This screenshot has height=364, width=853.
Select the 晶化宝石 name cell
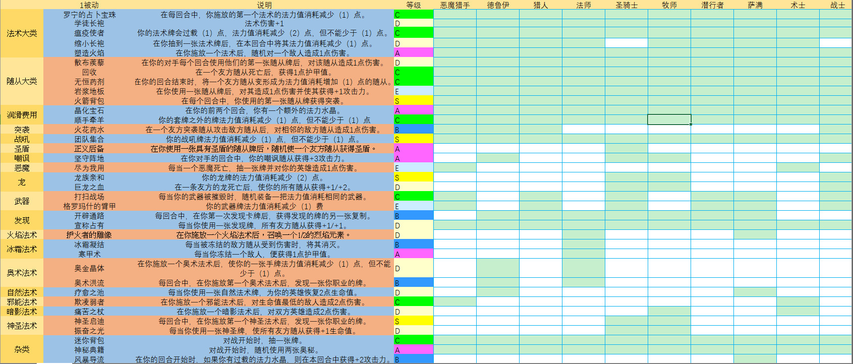89,110
